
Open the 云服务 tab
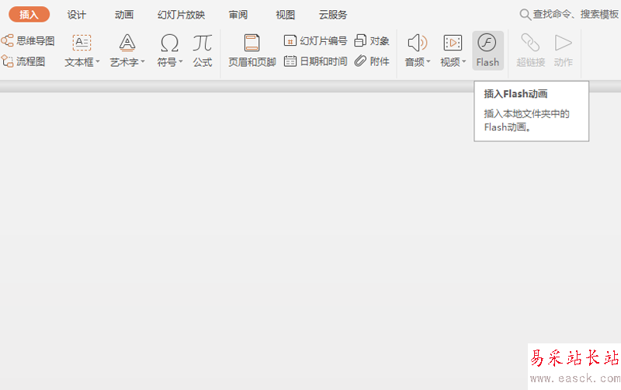[x=333, y=15]
